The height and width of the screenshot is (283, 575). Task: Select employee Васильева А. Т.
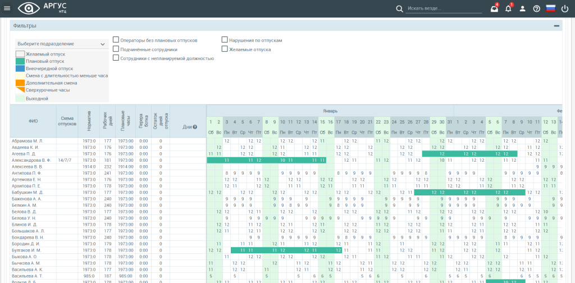tap(27, 276)
